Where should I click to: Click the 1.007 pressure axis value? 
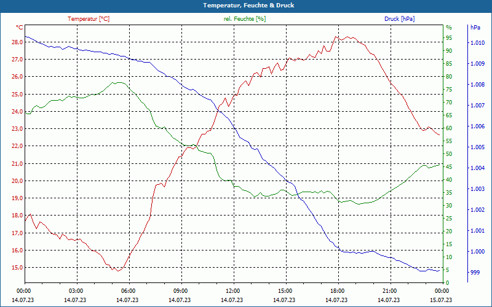click(x=478, y=106)
